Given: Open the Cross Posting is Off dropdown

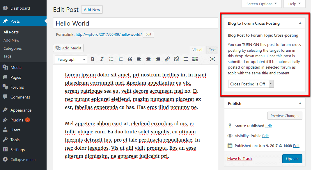Looking at the screenshot, I should [x=251, y=83].
